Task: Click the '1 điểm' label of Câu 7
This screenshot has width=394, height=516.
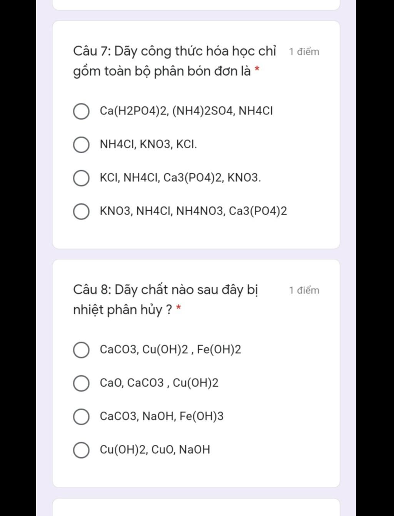Action: pos(304,52)
